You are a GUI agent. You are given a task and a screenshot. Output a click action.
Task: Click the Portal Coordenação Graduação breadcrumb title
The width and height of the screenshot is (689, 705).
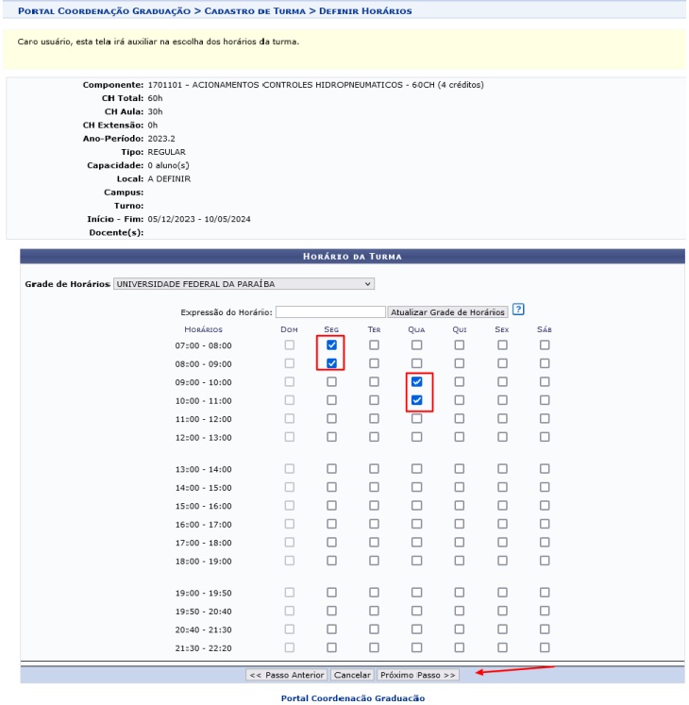tap(104, 10)
